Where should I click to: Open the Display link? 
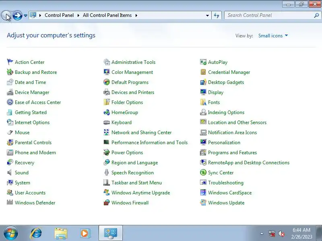[x=216, y=92]
